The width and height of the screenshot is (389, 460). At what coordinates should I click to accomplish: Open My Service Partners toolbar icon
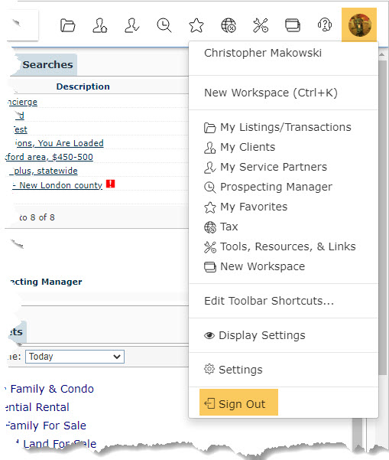click(x=131, y=25)
